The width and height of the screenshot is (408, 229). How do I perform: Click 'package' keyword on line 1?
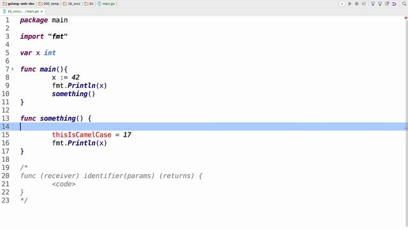[x=34, y=20]
